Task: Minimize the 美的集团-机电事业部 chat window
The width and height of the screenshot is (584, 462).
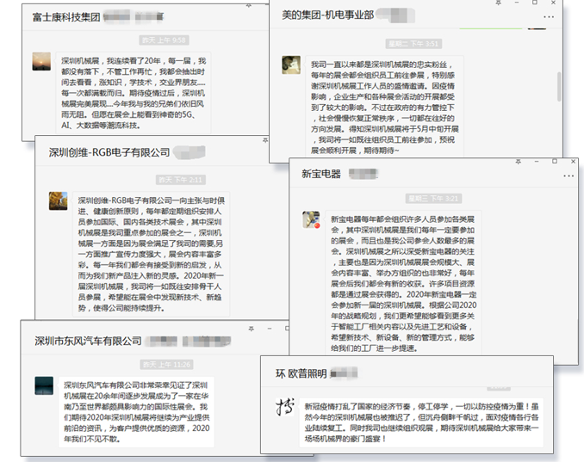Action: [517, 3]
